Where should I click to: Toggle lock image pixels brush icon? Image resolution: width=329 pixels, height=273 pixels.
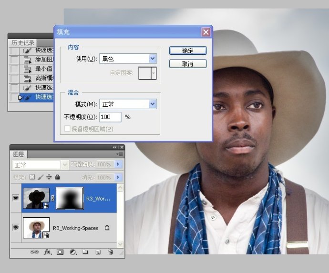click(40, 177)
